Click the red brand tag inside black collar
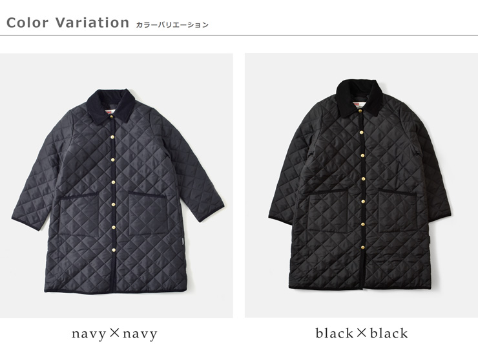This screenshot has height=344, width=478. coord(357,105)
